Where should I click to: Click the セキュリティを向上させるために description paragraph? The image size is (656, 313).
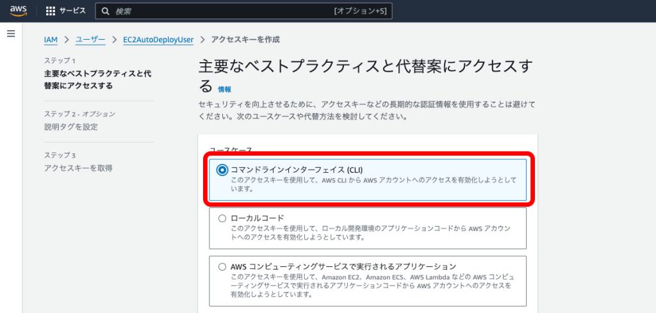coord(366,110)
